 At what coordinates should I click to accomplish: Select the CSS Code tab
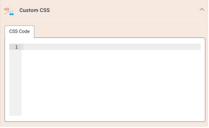click(x=19, y=31)
